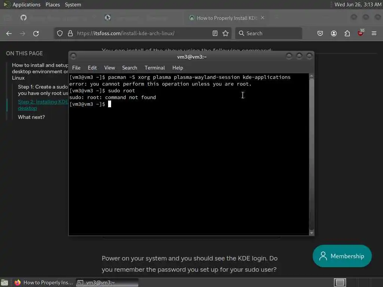The image size is (383, 287).
Task: Follow the What next? sidebar link
Action: pos(31,117)
